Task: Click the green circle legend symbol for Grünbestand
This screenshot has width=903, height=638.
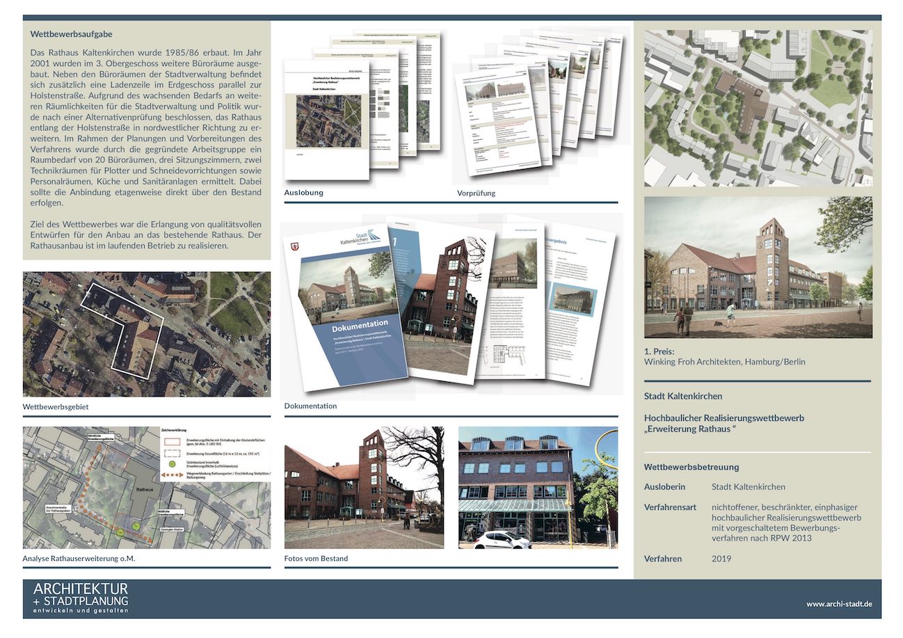Action: coord(172,464)
